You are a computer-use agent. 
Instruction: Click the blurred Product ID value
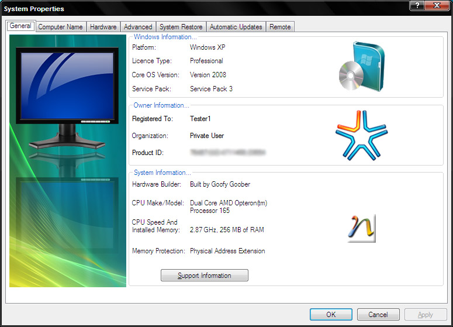point(227,152)
